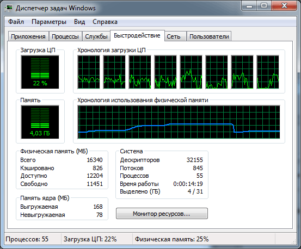Viewport: 301px width, 249px height.
Task: Click the Всего value 16340
Action: tap(95, 160)
